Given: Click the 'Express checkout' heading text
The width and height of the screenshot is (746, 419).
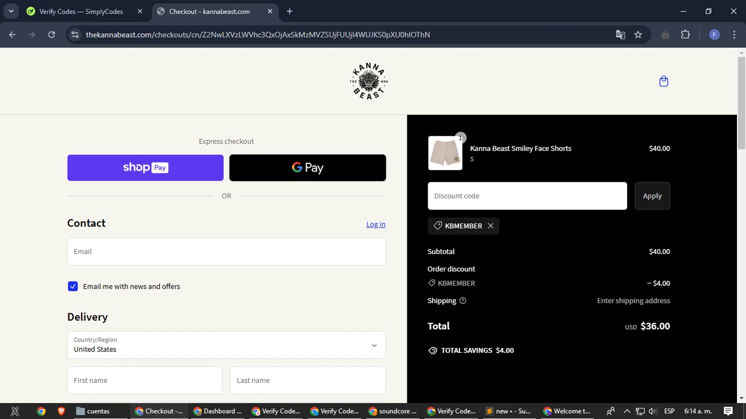Looking at the screenshot, I should point(226,141).
